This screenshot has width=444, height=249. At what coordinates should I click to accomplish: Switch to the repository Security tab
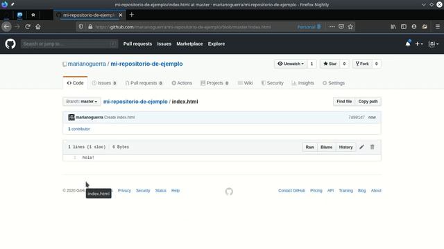(272, 83)
